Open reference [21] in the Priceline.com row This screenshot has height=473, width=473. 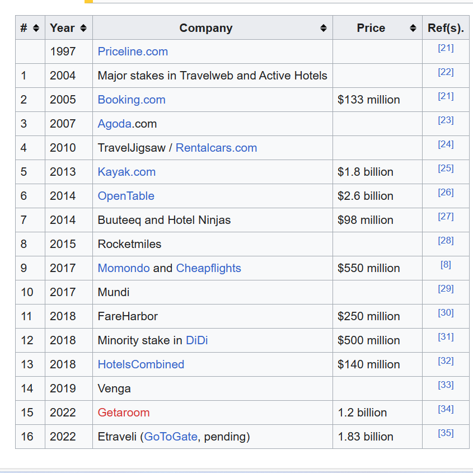point(446,48)
